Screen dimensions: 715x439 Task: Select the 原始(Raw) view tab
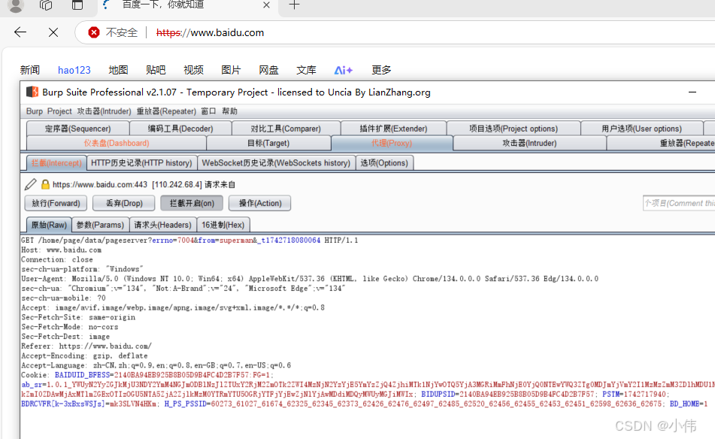tap(49, 225)
